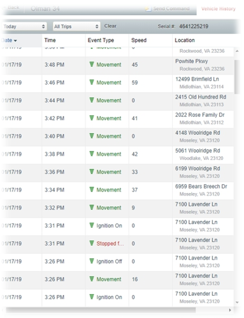Click the Movement icon with speed 16
The image size is (244, 318).
click(92, 279)
